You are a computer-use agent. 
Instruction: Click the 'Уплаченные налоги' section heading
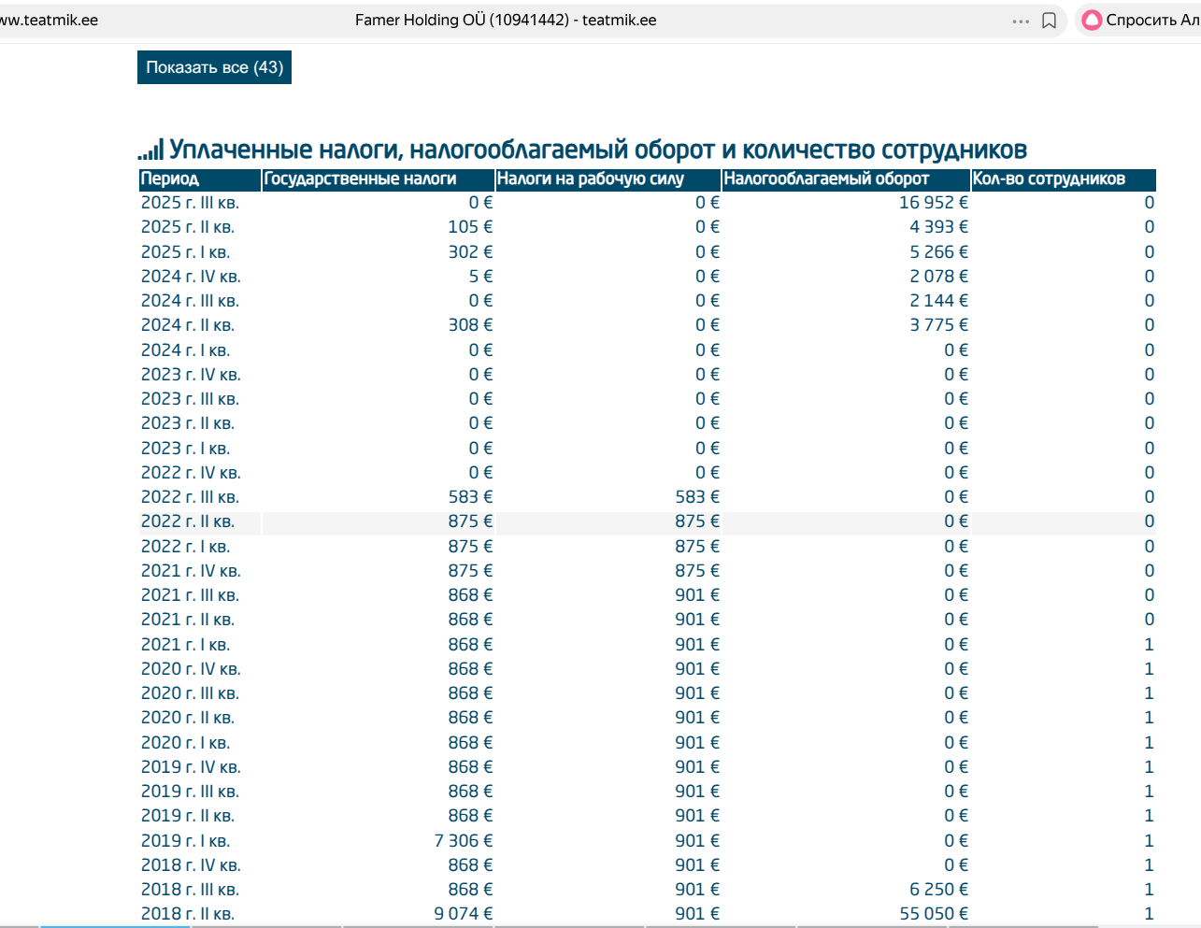597,150
